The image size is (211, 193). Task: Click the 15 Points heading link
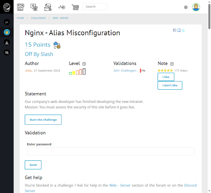38,44
